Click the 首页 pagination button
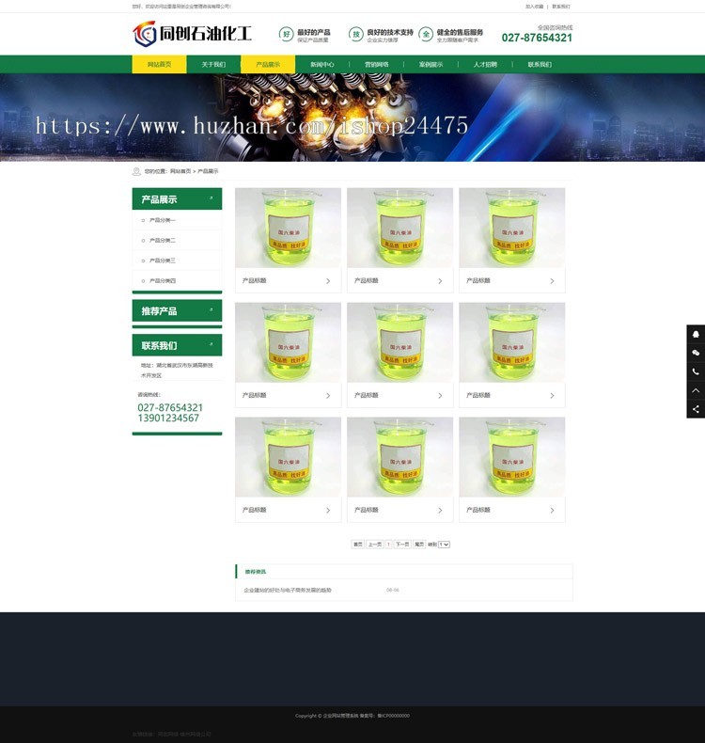705x743 pixels. [358, 545]
